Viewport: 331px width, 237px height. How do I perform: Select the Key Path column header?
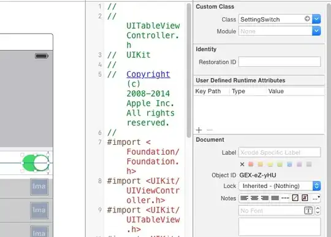(x=208, y=91)
